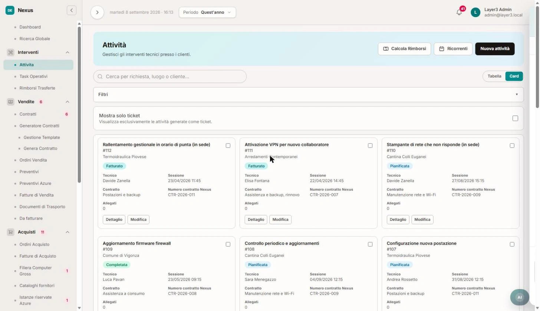Expand the Filtri panel
This screenshot has height=311, width=540.
[x=308, y=95]
